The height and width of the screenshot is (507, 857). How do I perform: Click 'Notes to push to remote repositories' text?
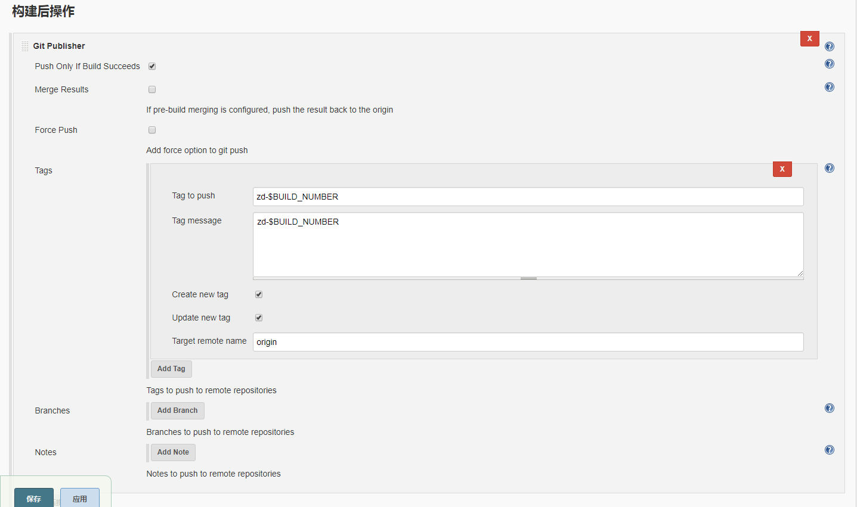(214, 474)
